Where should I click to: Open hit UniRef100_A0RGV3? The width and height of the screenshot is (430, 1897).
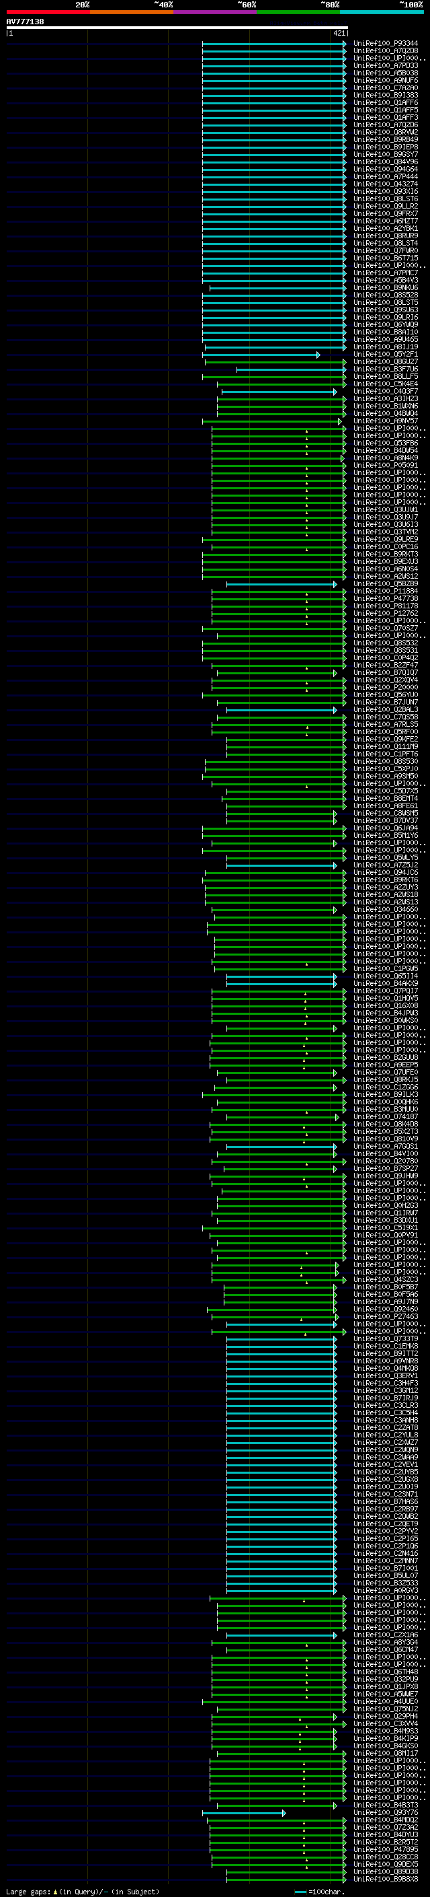[385, 1590]
